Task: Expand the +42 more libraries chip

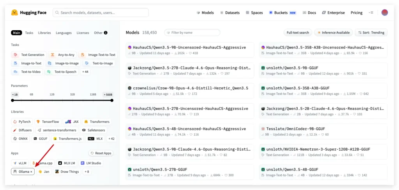Action: pyautogui.click(x=111, y=139)
